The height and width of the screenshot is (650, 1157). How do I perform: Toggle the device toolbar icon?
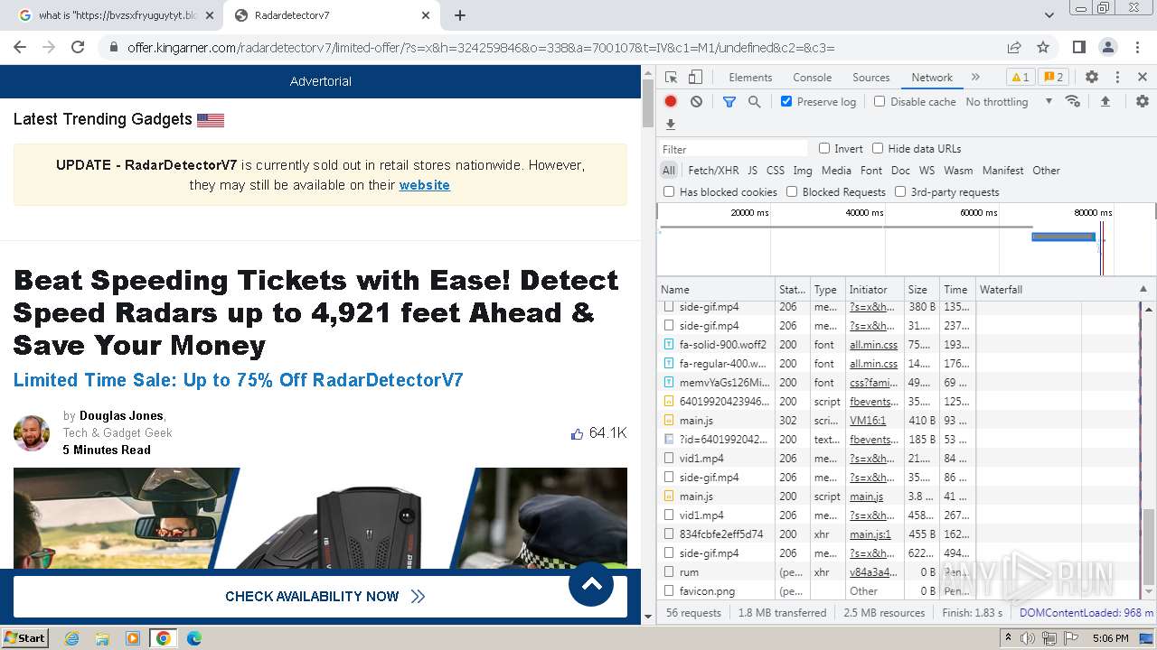click(x=695, y=78)
